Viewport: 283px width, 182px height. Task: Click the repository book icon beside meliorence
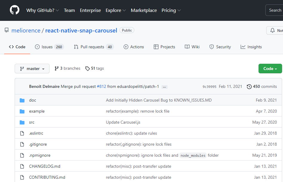click(7, 30)
